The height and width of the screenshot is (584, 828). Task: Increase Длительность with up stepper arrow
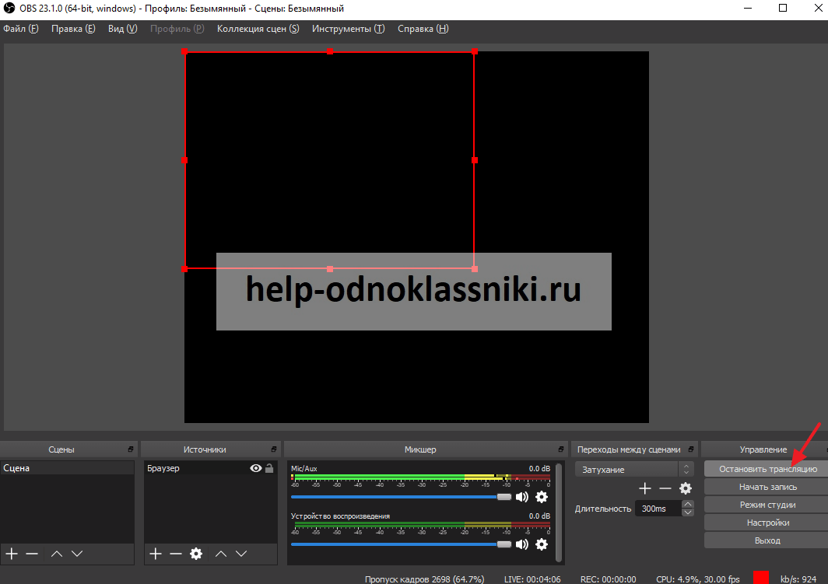click(x=688, y=505)
